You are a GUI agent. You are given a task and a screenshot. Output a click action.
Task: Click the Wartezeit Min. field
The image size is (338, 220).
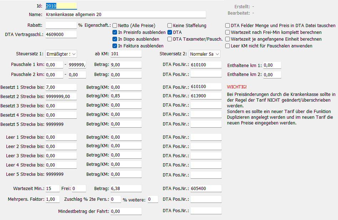pos(53,189)
